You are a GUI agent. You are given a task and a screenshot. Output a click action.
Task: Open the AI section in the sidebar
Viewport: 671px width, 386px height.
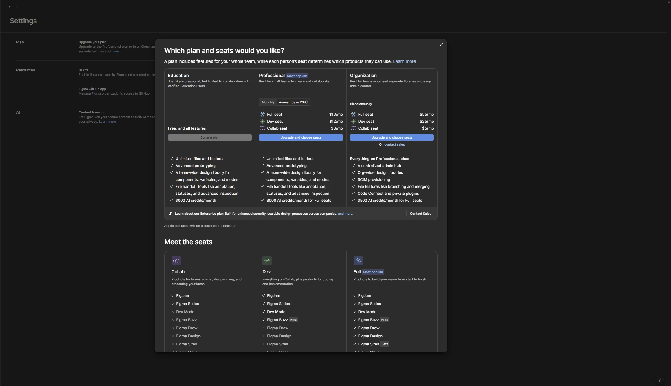(18, 112)
